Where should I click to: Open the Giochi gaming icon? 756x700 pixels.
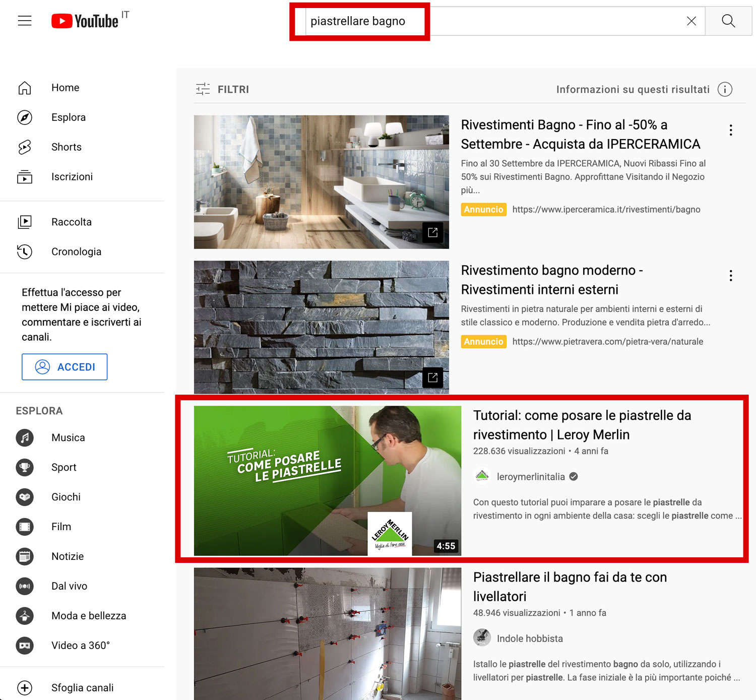25,497
